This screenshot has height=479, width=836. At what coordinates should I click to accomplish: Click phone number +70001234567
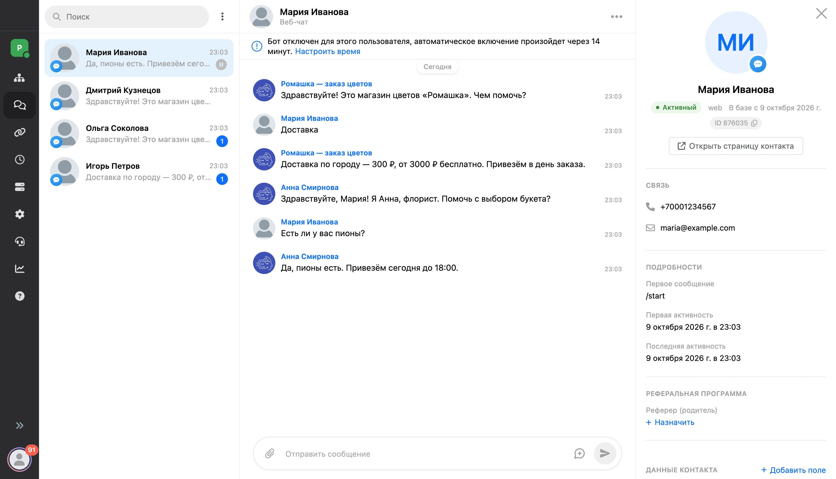click(x=688, y=207)
